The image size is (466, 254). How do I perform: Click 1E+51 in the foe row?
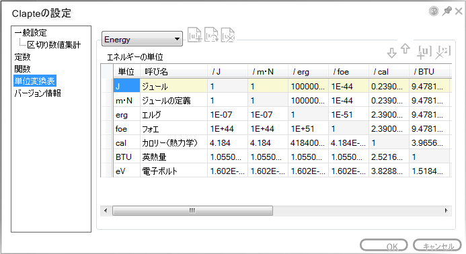308,128
